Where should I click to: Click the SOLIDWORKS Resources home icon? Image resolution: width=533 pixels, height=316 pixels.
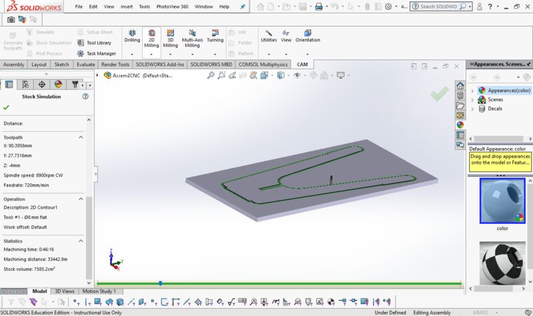460,86
